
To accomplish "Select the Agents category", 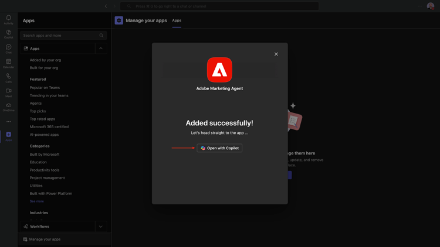I will tap(36, 104).
